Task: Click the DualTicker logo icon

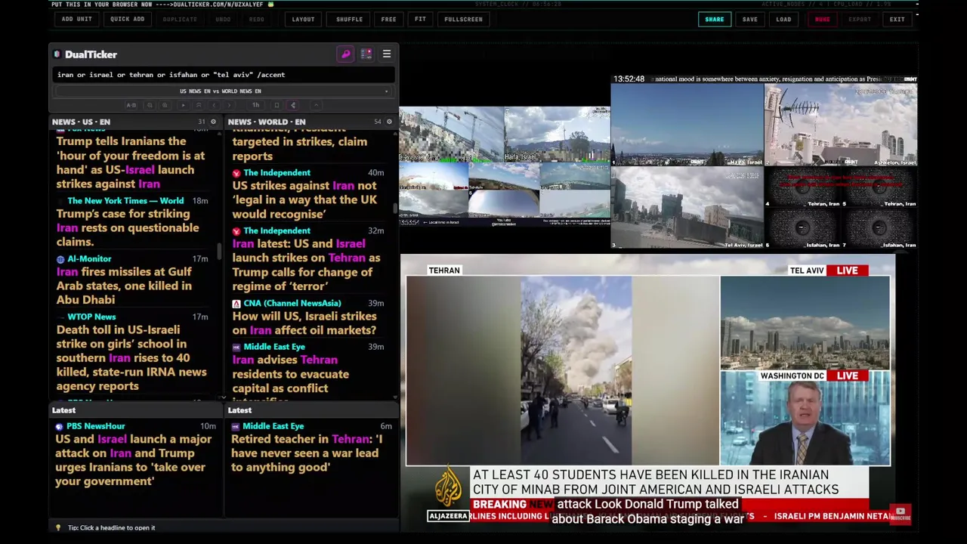Action: click(x=57, y=54)
